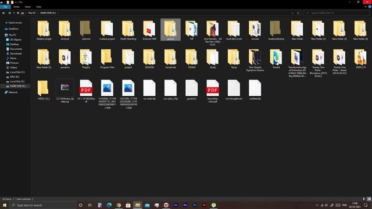The image size is (372, 209).
Task: Switch to the Home ribbon tab
Action: 16,6
